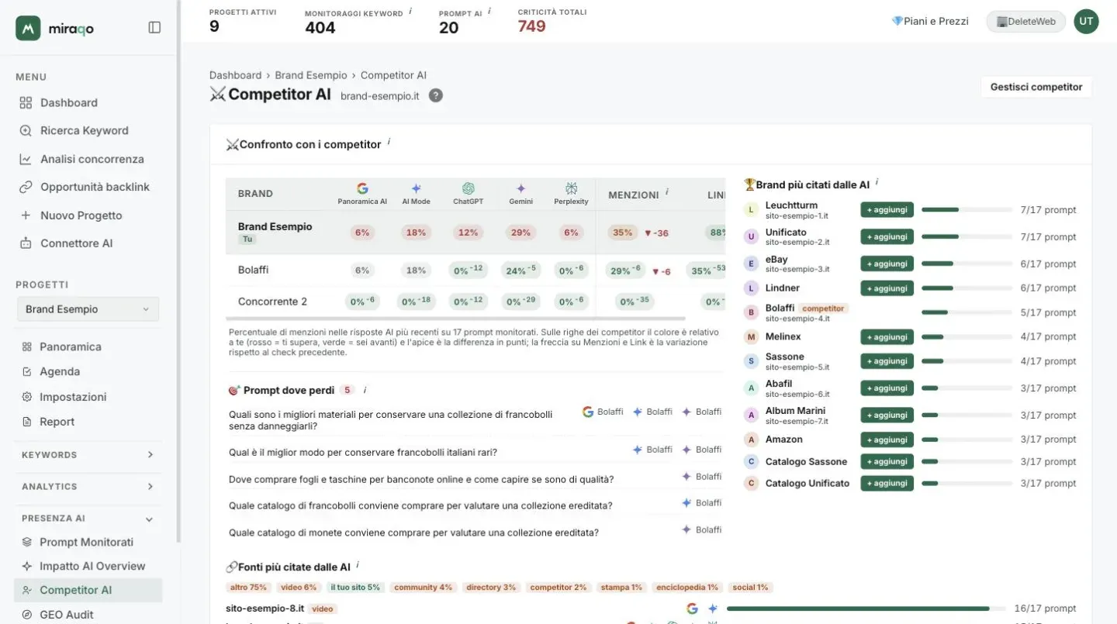Show info for Prompt dove perdi
The height and width of the screenshot is (624, 1117).
pyautogui.click(x=365, y=390)
